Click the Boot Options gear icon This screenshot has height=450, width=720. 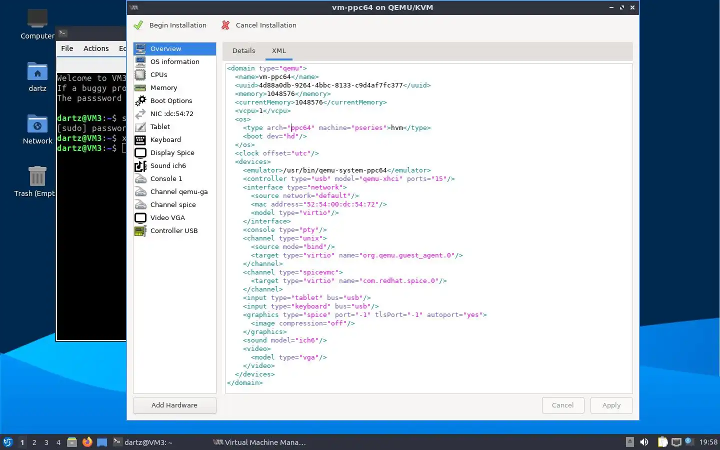(x=140, y=100)
